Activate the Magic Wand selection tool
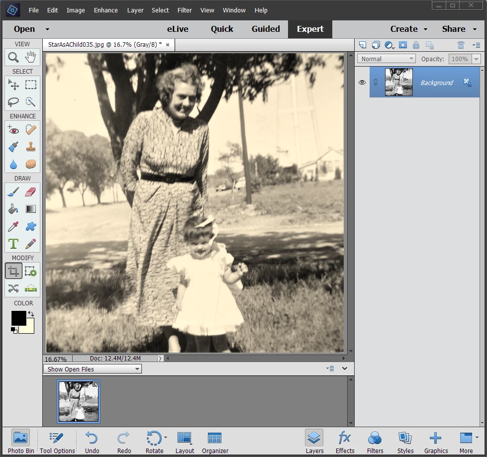The height and width of the screenshot is (457, 487). tap(31, 102)
